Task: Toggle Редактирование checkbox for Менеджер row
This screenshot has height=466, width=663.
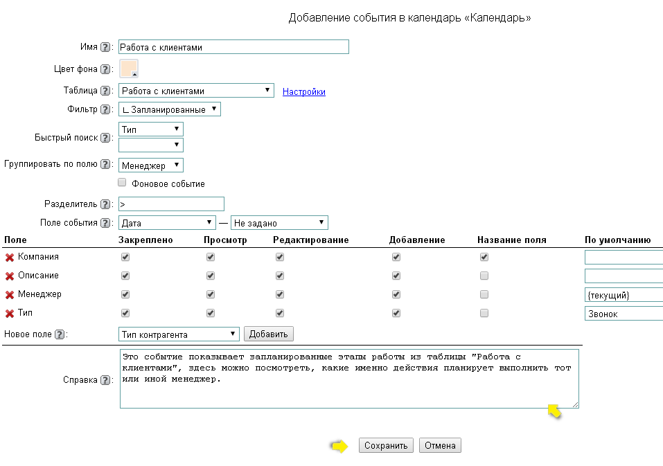Action: point(279,294)
